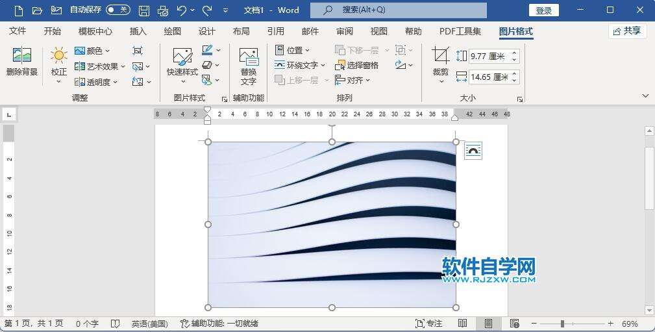Open Customize Quick Access Toolbar dropdown

(225, 10)
